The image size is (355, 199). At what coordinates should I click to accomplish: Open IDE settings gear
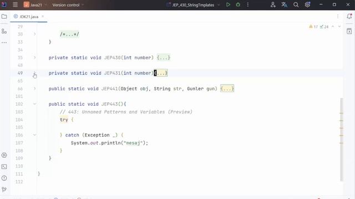click(x=307, y=4)
